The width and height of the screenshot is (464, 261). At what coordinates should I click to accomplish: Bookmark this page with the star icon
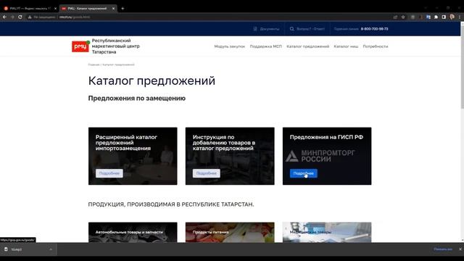(403, 17)
